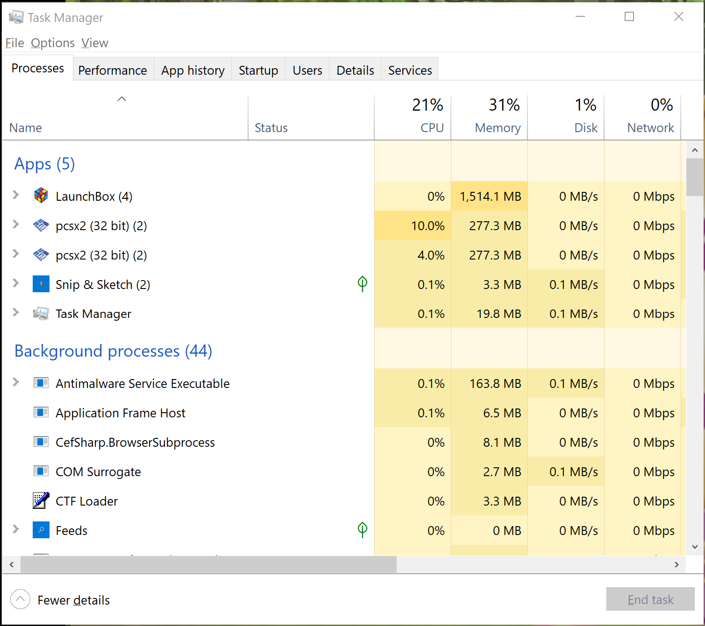The image size is (705, 626).
Task: Click the COM Surrogate icon
Action: point(41,471)
